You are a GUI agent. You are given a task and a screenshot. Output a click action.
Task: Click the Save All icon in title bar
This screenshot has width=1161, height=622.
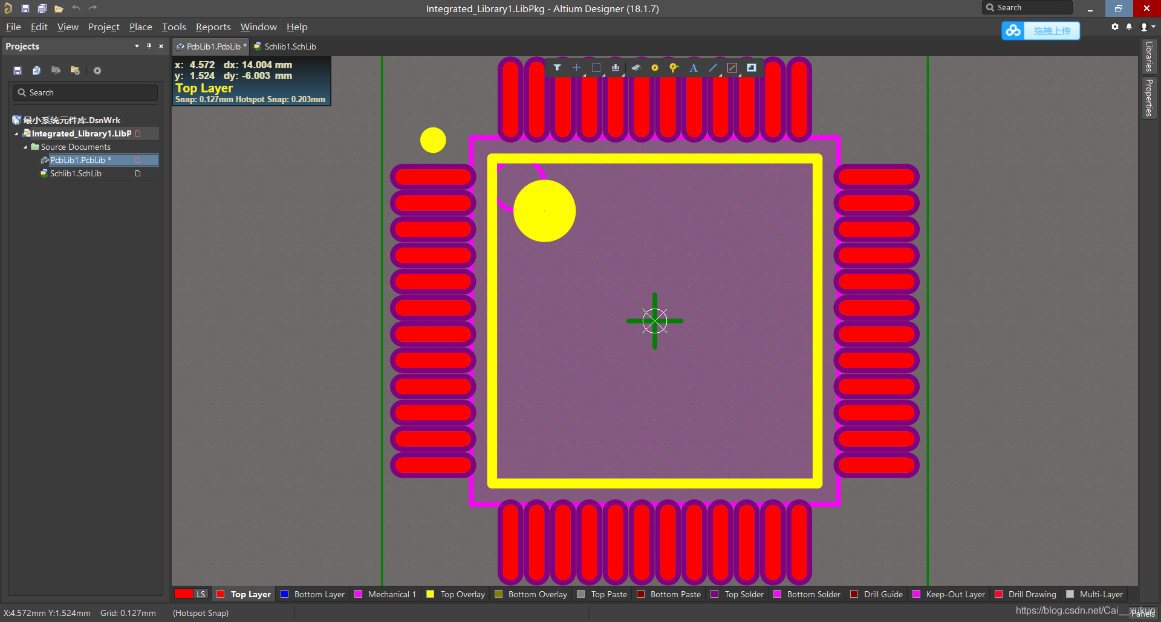(x=42, y=8)
